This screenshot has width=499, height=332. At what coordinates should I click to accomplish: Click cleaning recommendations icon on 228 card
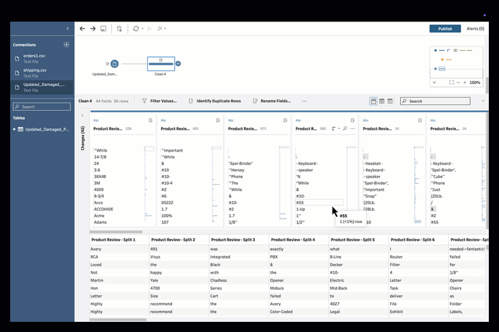(x=151, y=120)
